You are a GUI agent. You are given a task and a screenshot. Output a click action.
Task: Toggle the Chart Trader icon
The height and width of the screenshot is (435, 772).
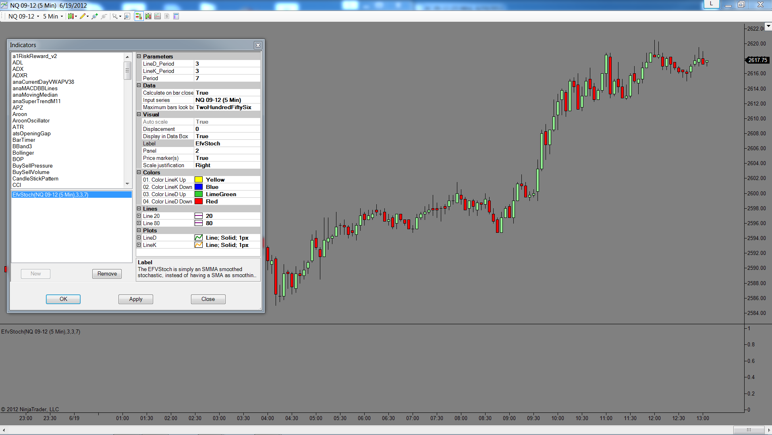pyautogui.click(x=139, y=16)
